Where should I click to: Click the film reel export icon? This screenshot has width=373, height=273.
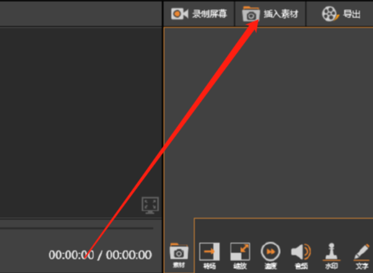[x=330, y=14]
